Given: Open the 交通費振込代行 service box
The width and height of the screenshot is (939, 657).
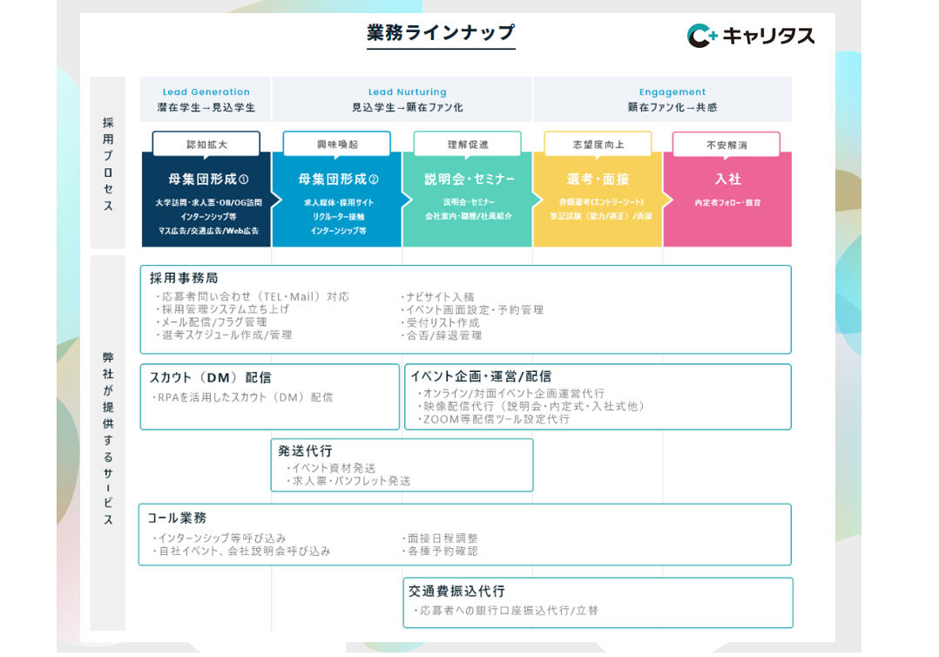Looking at the screenshot, I should (598, 602).
